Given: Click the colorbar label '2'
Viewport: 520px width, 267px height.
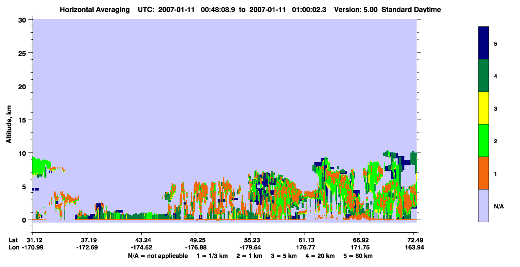Looking at the screenshot, I should click(x=496, y=141).
